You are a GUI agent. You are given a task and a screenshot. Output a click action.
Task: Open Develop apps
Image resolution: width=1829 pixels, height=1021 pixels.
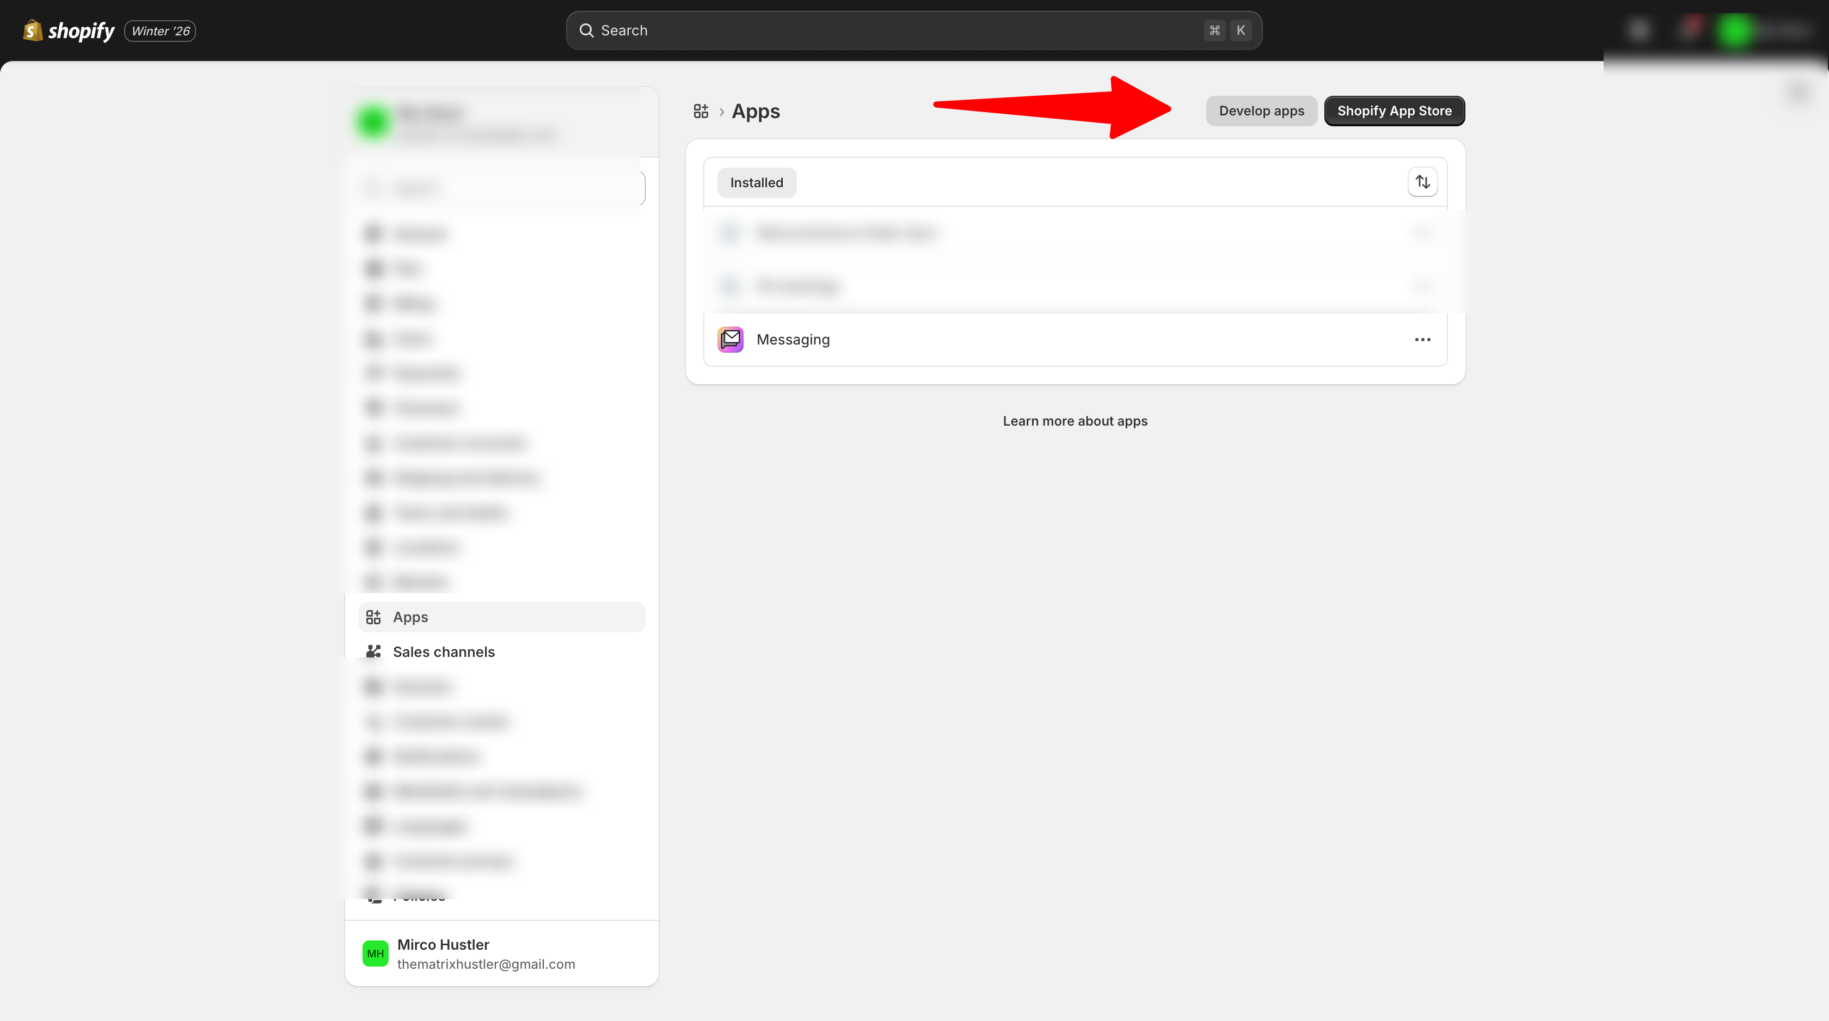pos(1261,111)
